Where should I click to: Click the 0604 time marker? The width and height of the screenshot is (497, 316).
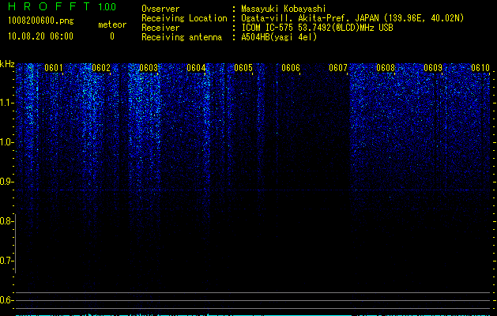point(196,68)
